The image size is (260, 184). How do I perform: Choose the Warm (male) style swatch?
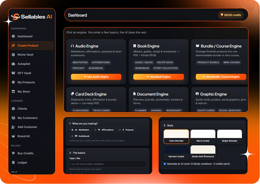pyautogui.click(x=203, y=136)
